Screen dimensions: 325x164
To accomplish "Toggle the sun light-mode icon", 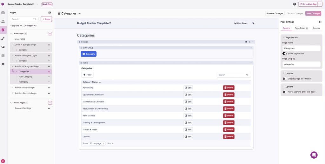I will click(x=253, y=23).
